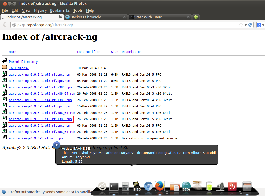Open the File menu
265x196 pixels.
click(x=5, y=10)
